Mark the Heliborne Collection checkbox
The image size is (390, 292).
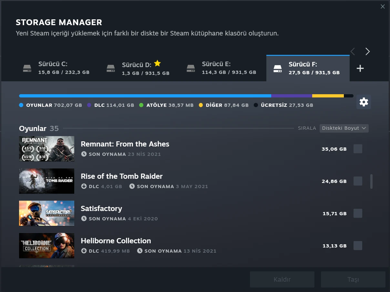pyautogui.click(x=358, y=246)
